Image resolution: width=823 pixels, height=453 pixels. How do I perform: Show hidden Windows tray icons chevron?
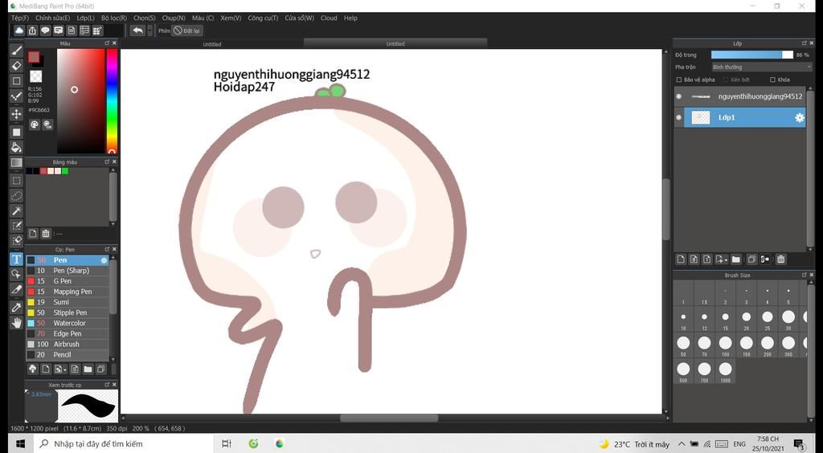(x=682, y=444)
